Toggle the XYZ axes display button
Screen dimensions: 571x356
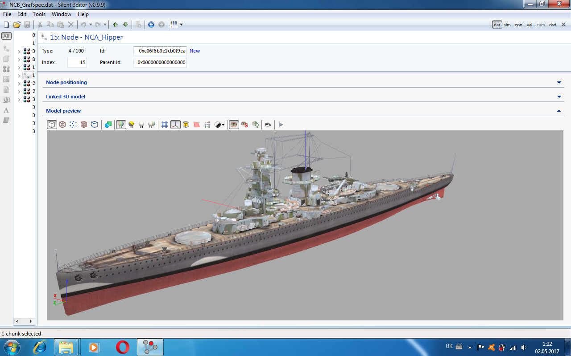tap(175, 125)
